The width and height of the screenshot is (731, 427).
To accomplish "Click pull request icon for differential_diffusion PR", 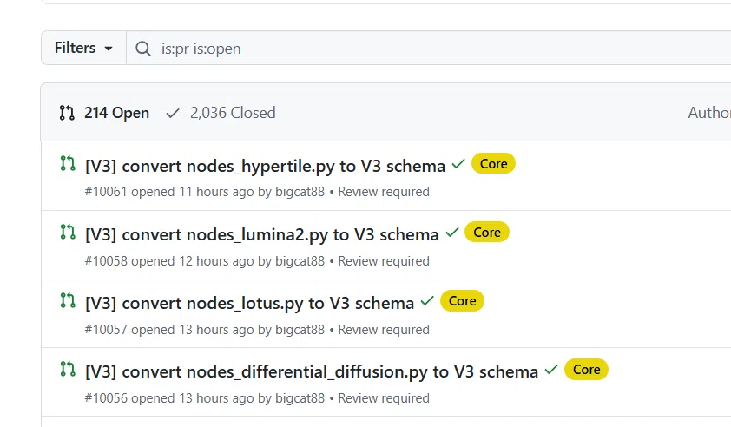I will tap(68, 369).
